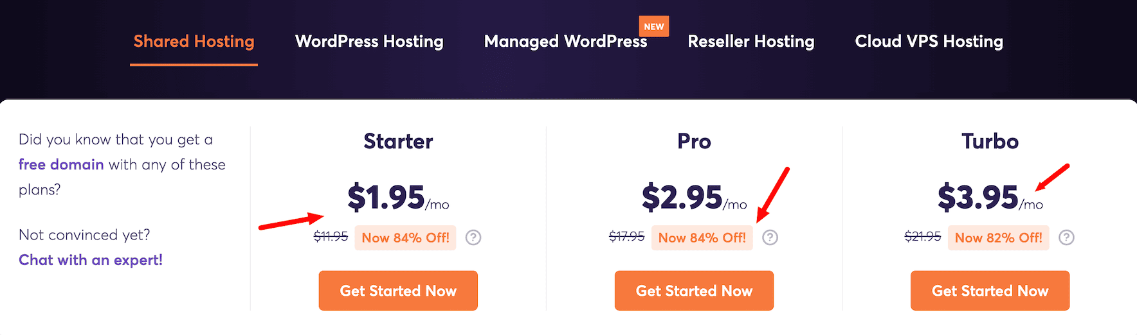This screenshot has height=335, width=1137.
Task: Open the Managed WordPress tab
Action: click(x=565, y=42)
